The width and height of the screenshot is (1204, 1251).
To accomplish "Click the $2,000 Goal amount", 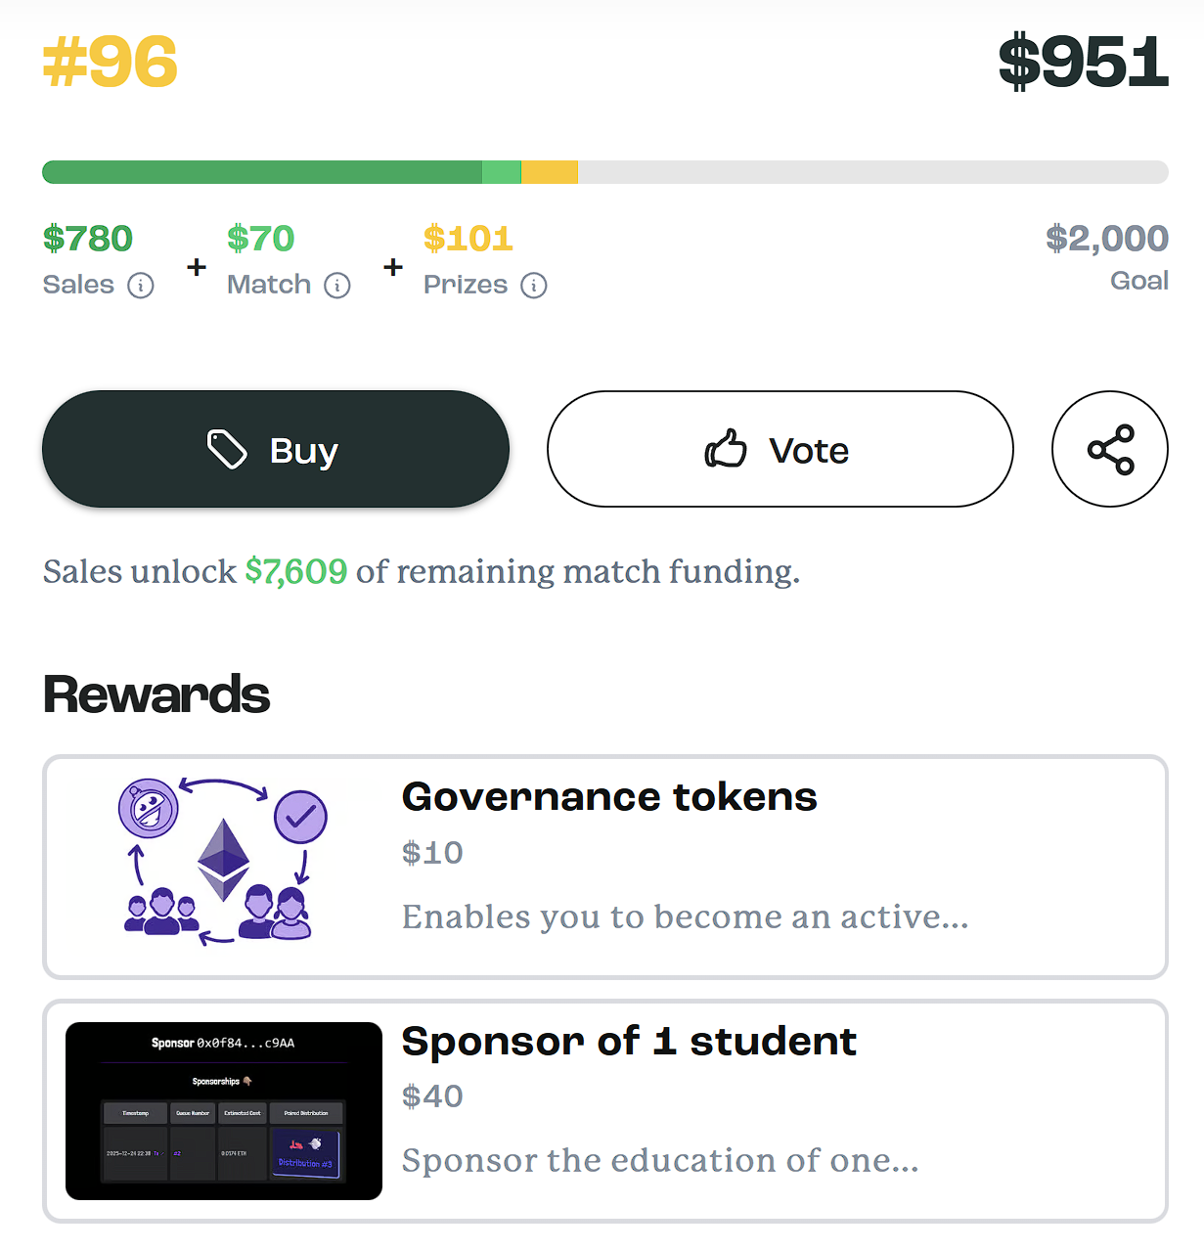I will (1107, 239).
